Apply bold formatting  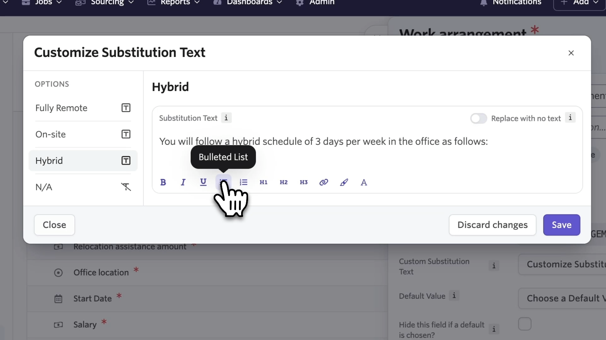pos(163,182)
